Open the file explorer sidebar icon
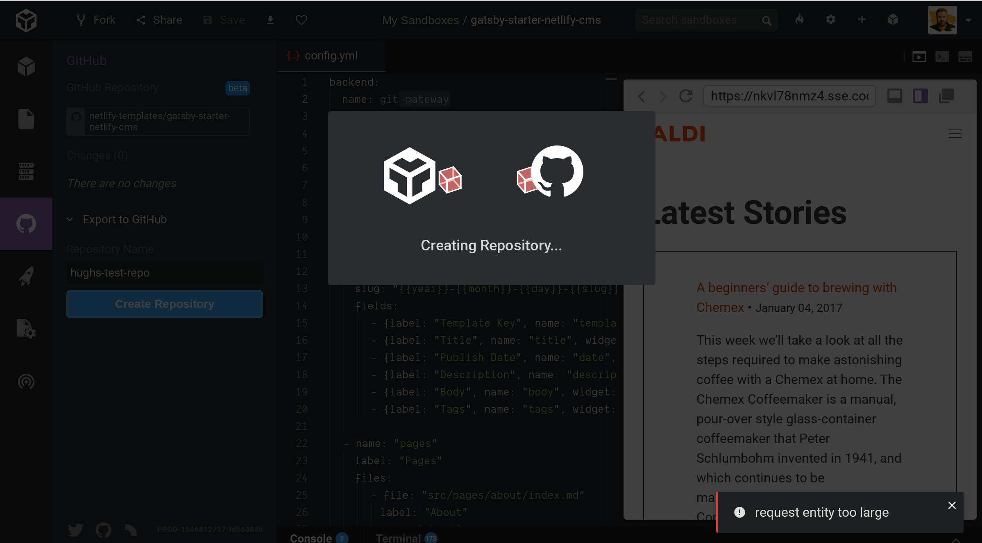The height and width of the screenshot is (543, 982). (26, 119)
